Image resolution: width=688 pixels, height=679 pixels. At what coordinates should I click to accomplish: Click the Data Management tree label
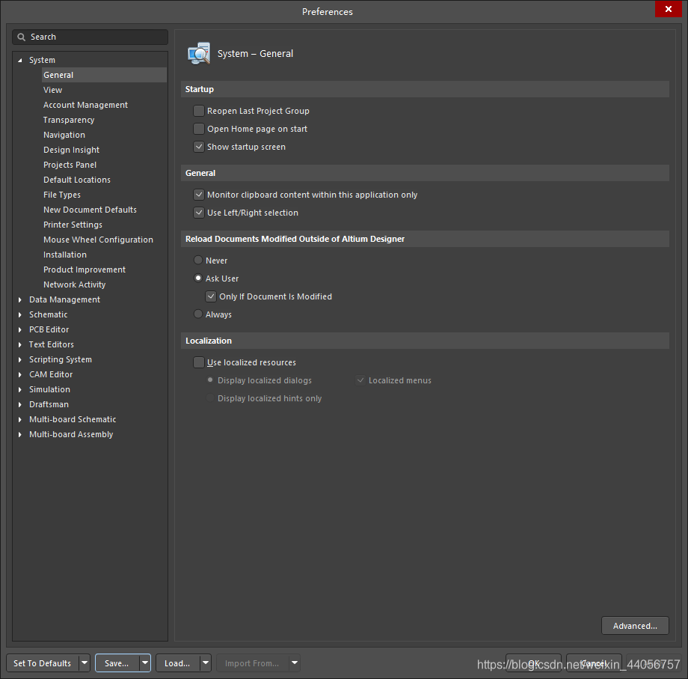(x=64, y=299)
